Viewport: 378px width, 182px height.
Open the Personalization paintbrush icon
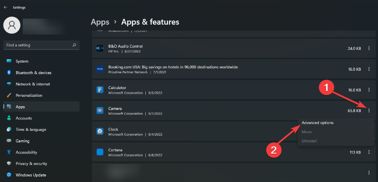click(9, 95)
